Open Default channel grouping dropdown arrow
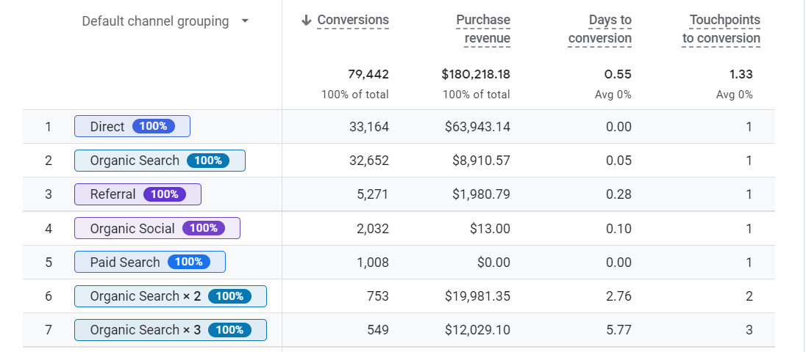Image resolution: width=806 pixels, height=352 pixels. click(x=245, y=21)
